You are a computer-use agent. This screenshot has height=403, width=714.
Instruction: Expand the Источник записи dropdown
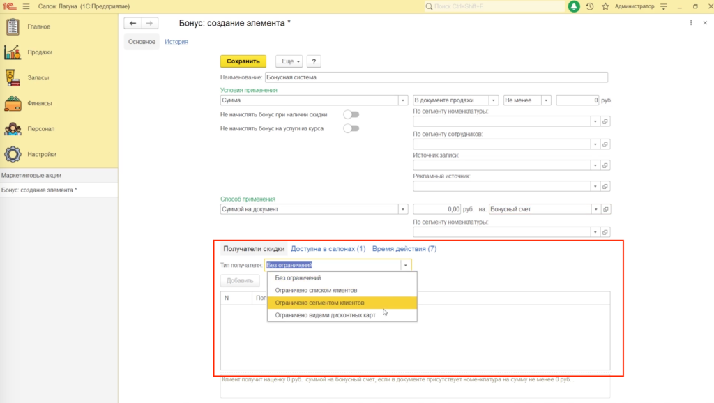[595, 165]
